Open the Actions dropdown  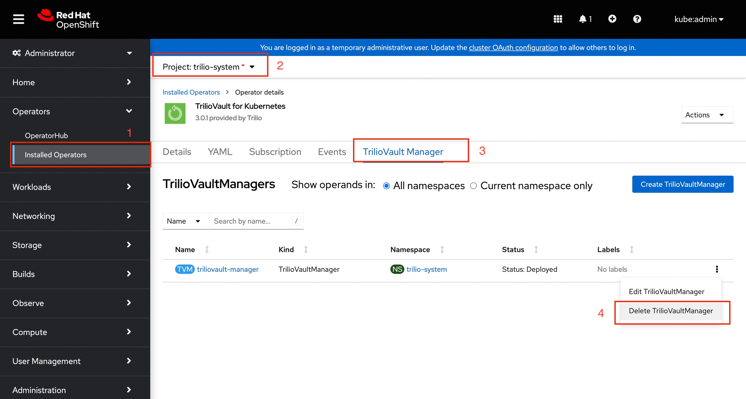[707, 115]
